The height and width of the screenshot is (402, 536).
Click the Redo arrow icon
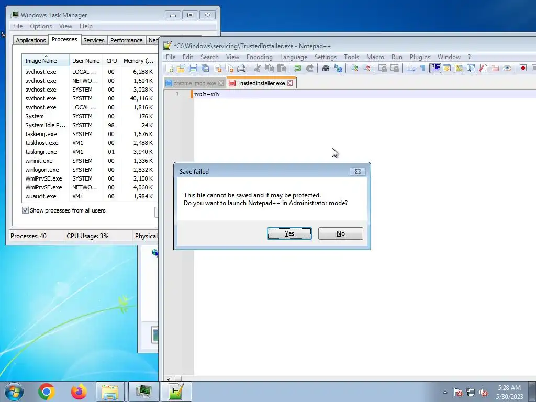310,69
